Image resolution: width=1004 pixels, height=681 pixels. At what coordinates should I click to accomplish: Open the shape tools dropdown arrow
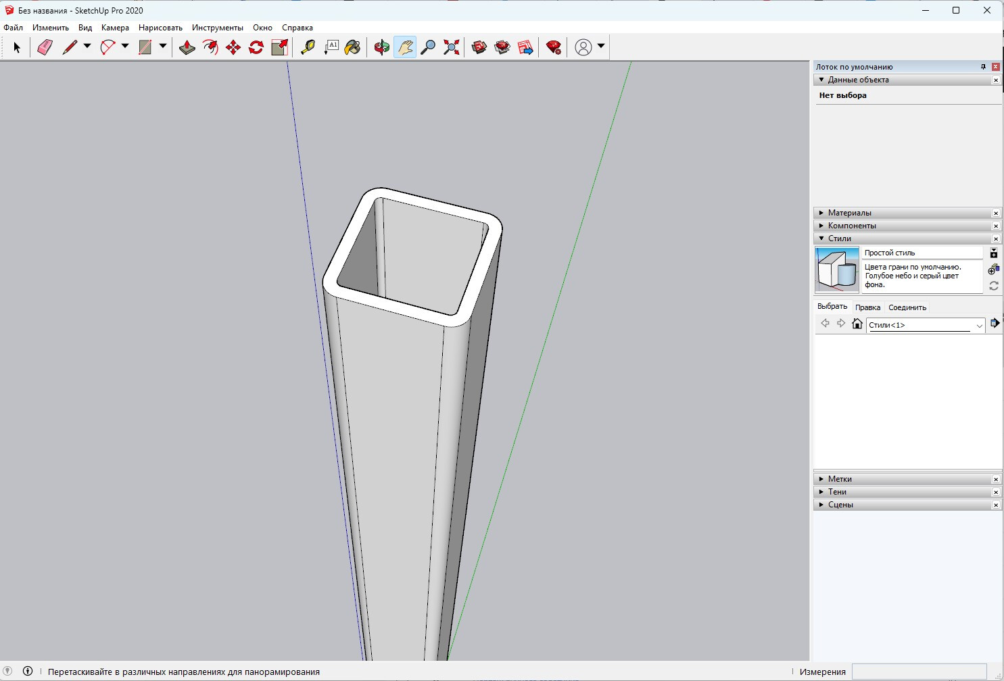click(x=163, y=47)
